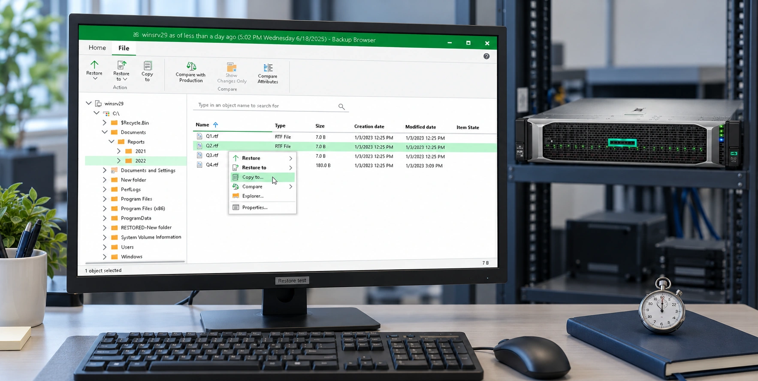Screen dimensions: 758x381
Task: Click the Compare Attributes icon
Action: pos(268,68)
